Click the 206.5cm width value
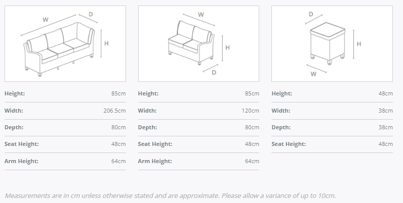 click(x=114, y=111)
